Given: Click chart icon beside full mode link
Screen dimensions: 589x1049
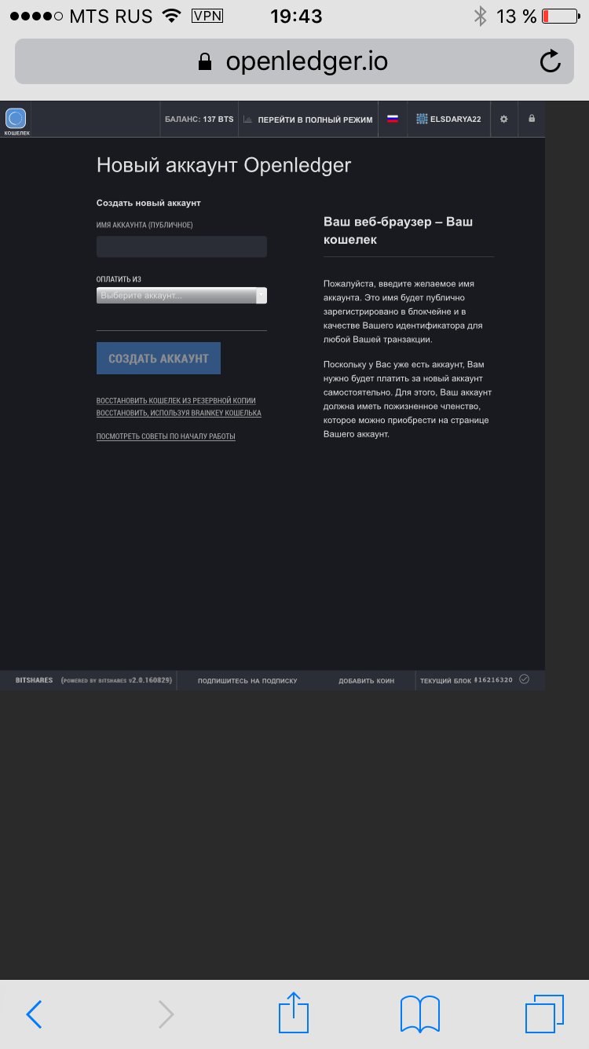Looking at the screenshot, I should click(247, 120).
